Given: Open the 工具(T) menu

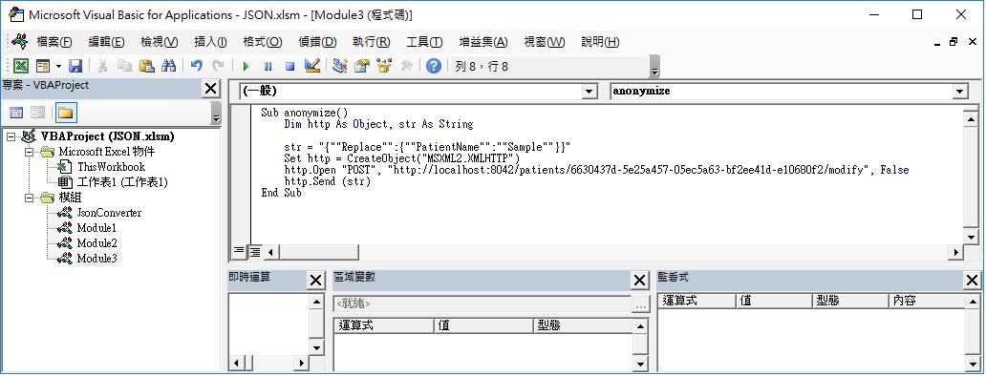Looking at the screenshot, I should point(424,42).
